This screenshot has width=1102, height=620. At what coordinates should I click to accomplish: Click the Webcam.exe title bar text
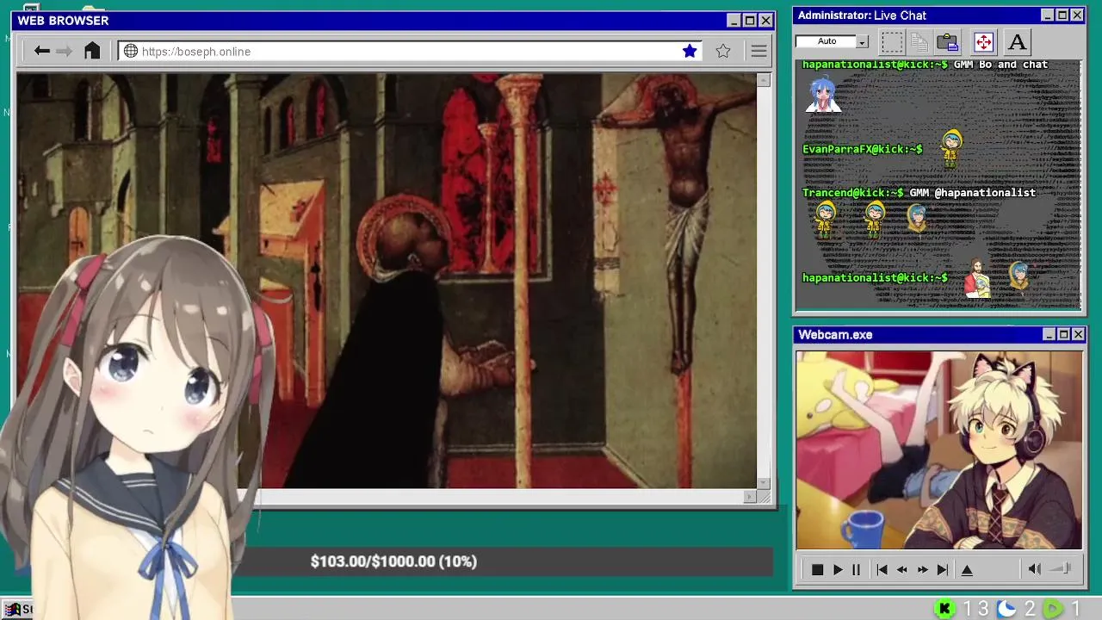[835, 335]
